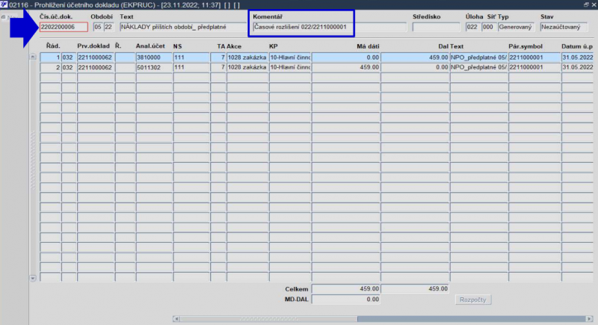Click the TA cell 7 in row 1
This screenshot has width=598, height=325.
click(218, 58)
